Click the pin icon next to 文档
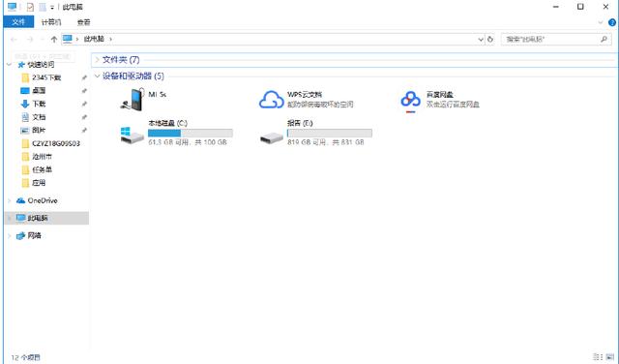Screen dimensions: 619x364 tap(84, 117)
